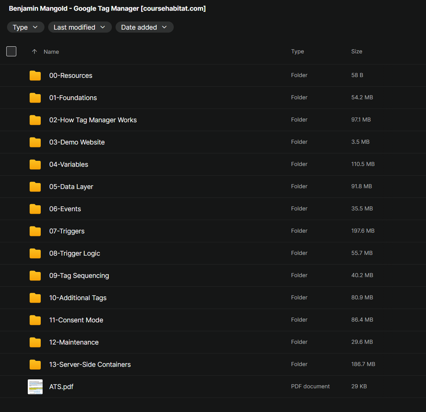This screenshot has width=426, height=412.
Task: Click the 04-Variables folder icon
Action: (35, 165)
